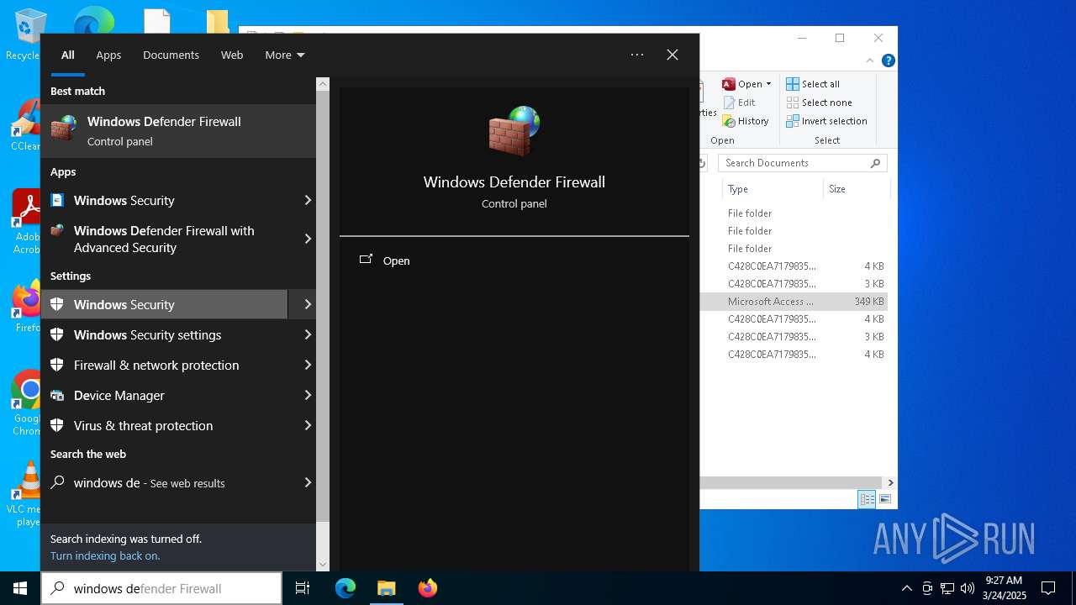This screenshot has width=1076, height=605.
Task: Open the dropdown arrow beside Explorer's Open button
Action: point(768,84)
